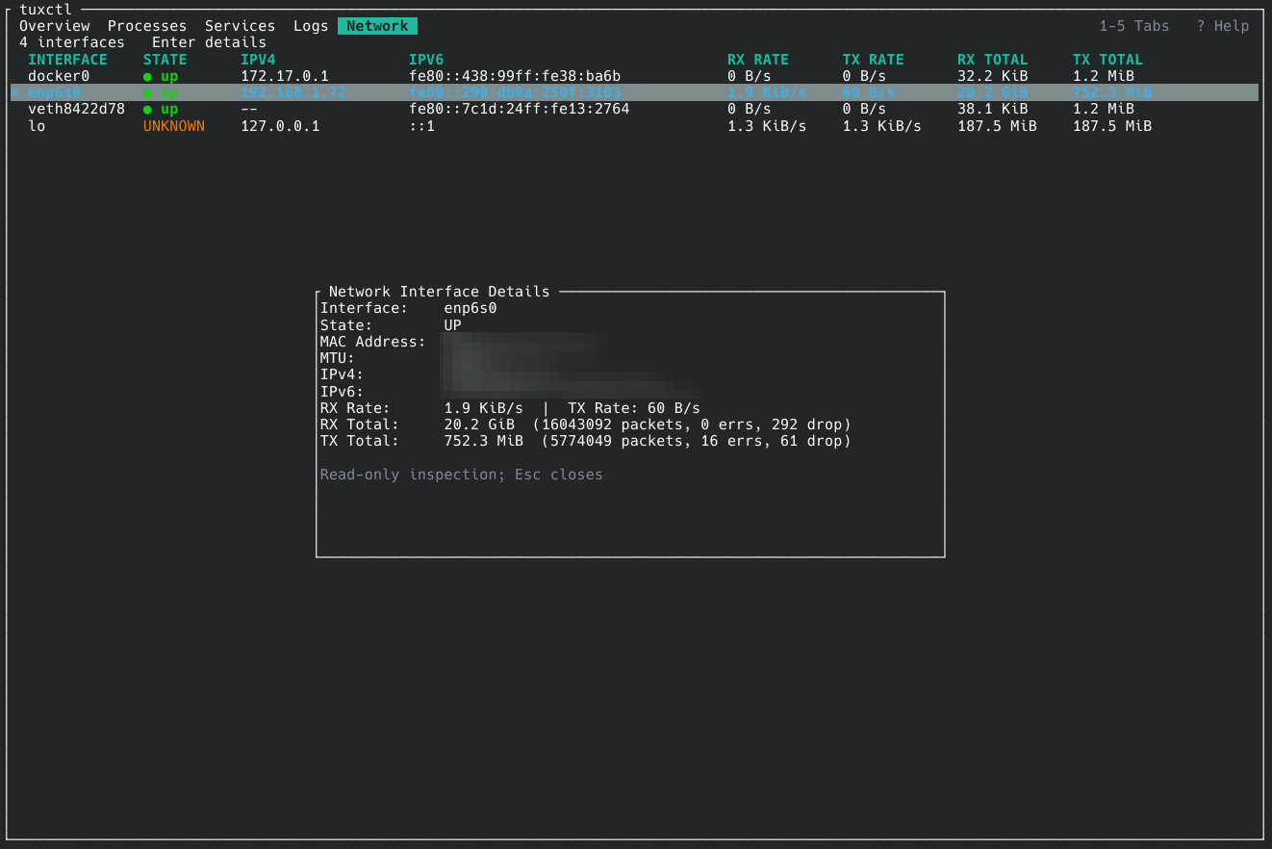The image size is (1272, 849).
Task: Select the enp6s0 interface row
Action: pyautogui.click(x=635, y=92)
